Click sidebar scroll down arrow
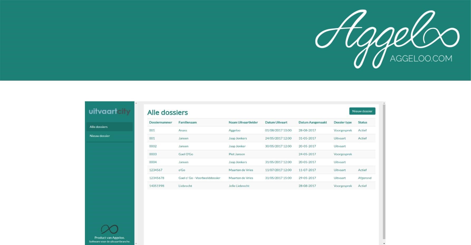This screenshot has width=471, height=245. point(136,243)
